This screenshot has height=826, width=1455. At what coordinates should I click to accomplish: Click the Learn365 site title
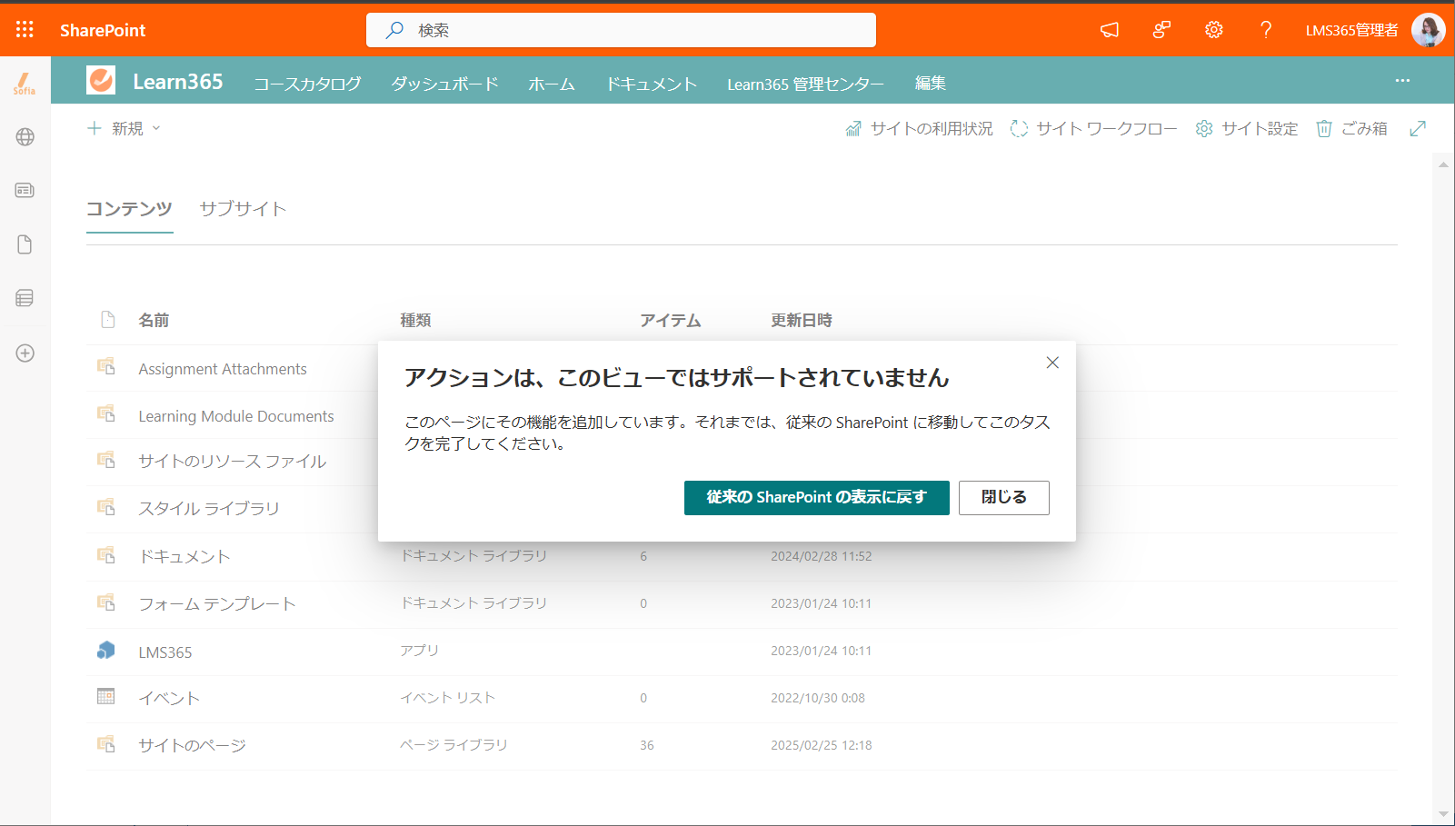pyautogui.click(x=178, y=82)
